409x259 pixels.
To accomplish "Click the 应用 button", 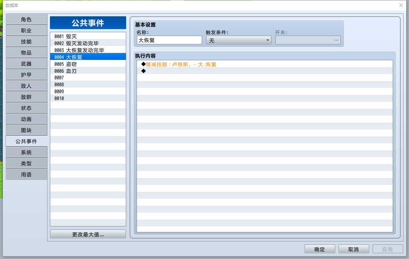I will point(388,249).
